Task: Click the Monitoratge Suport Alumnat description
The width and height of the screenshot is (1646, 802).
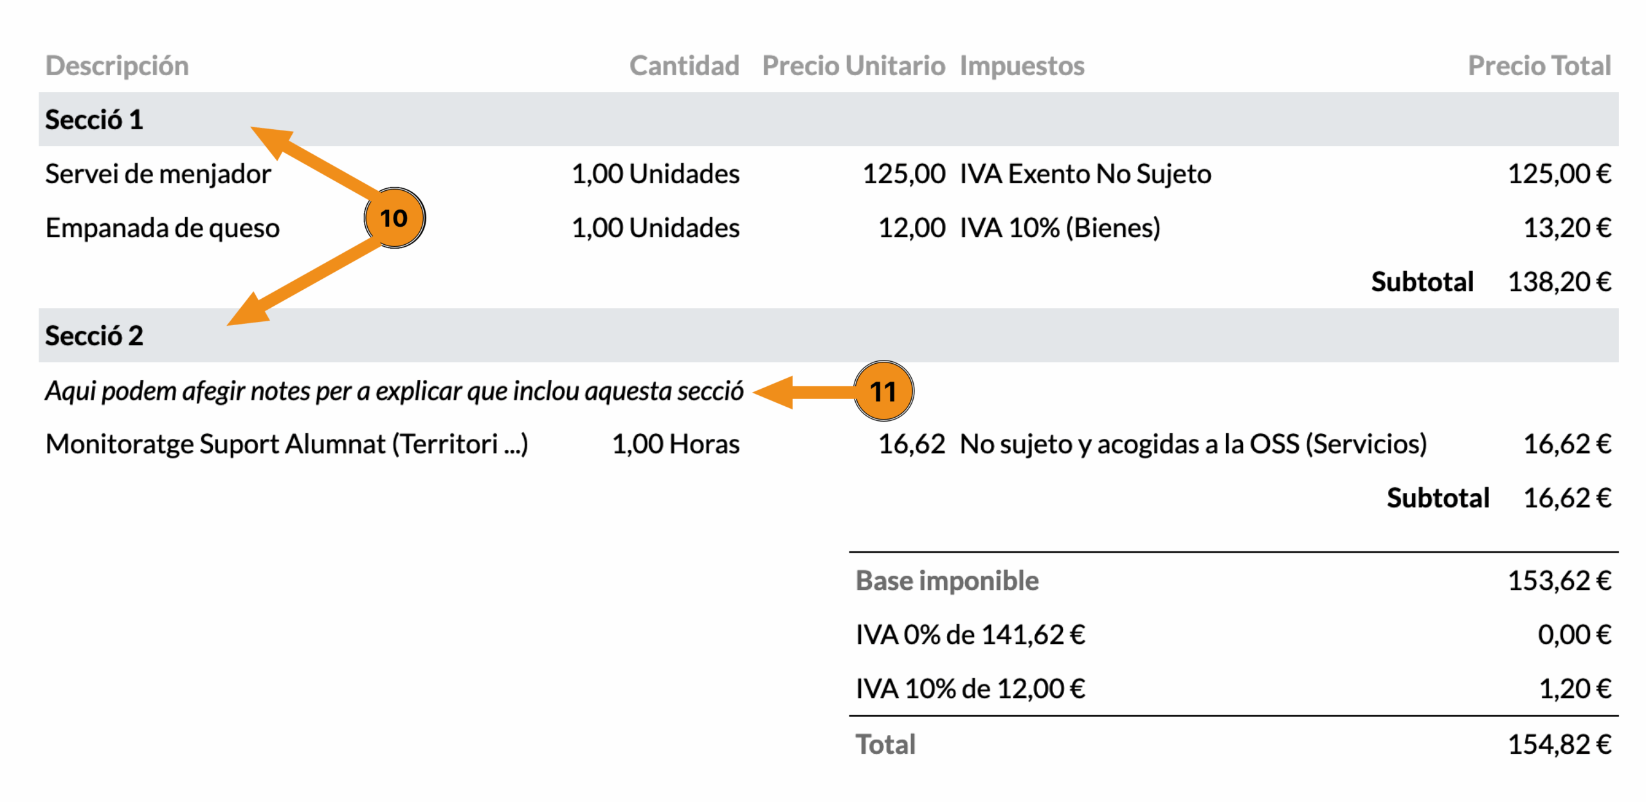Action: coord(287,444)
